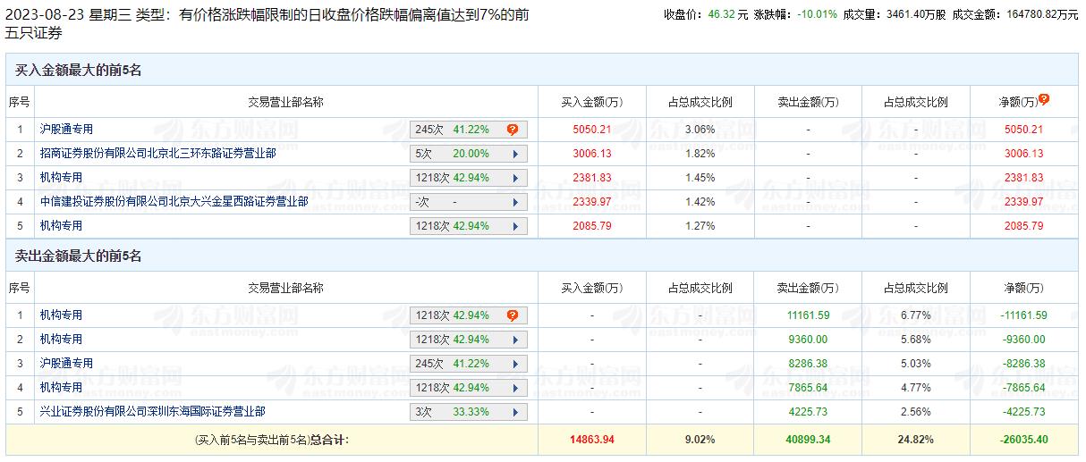Viewport: 1086px width, 462px height.
Task: Expand details arrow for 兴业证券 深圳东海国际 row
Action: 515,412
